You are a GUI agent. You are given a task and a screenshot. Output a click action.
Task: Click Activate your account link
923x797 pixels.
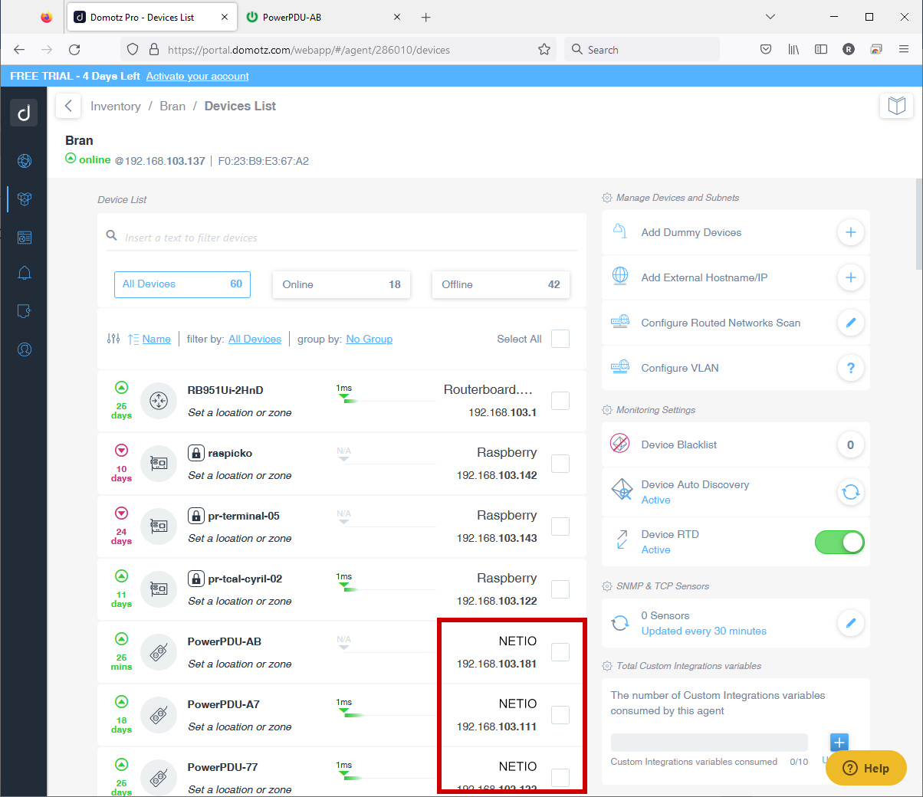coord(198,76)
